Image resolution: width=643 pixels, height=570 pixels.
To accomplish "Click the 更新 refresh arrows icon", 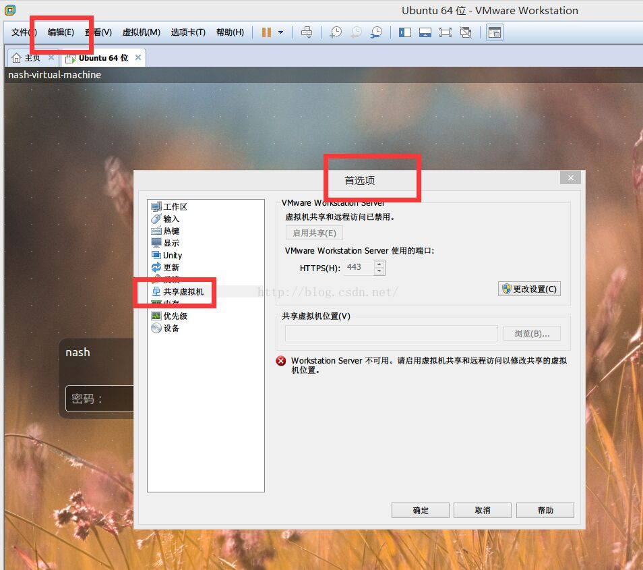I will click(156, 268).
